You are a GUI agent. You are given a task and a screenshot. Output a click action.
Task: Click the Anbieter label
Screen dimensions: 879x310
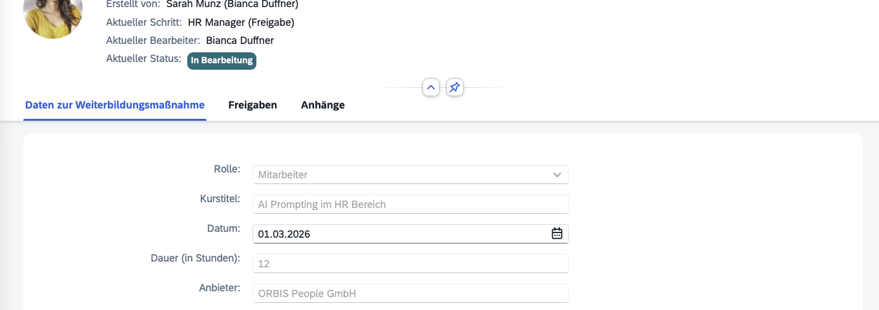coord(220,288)
